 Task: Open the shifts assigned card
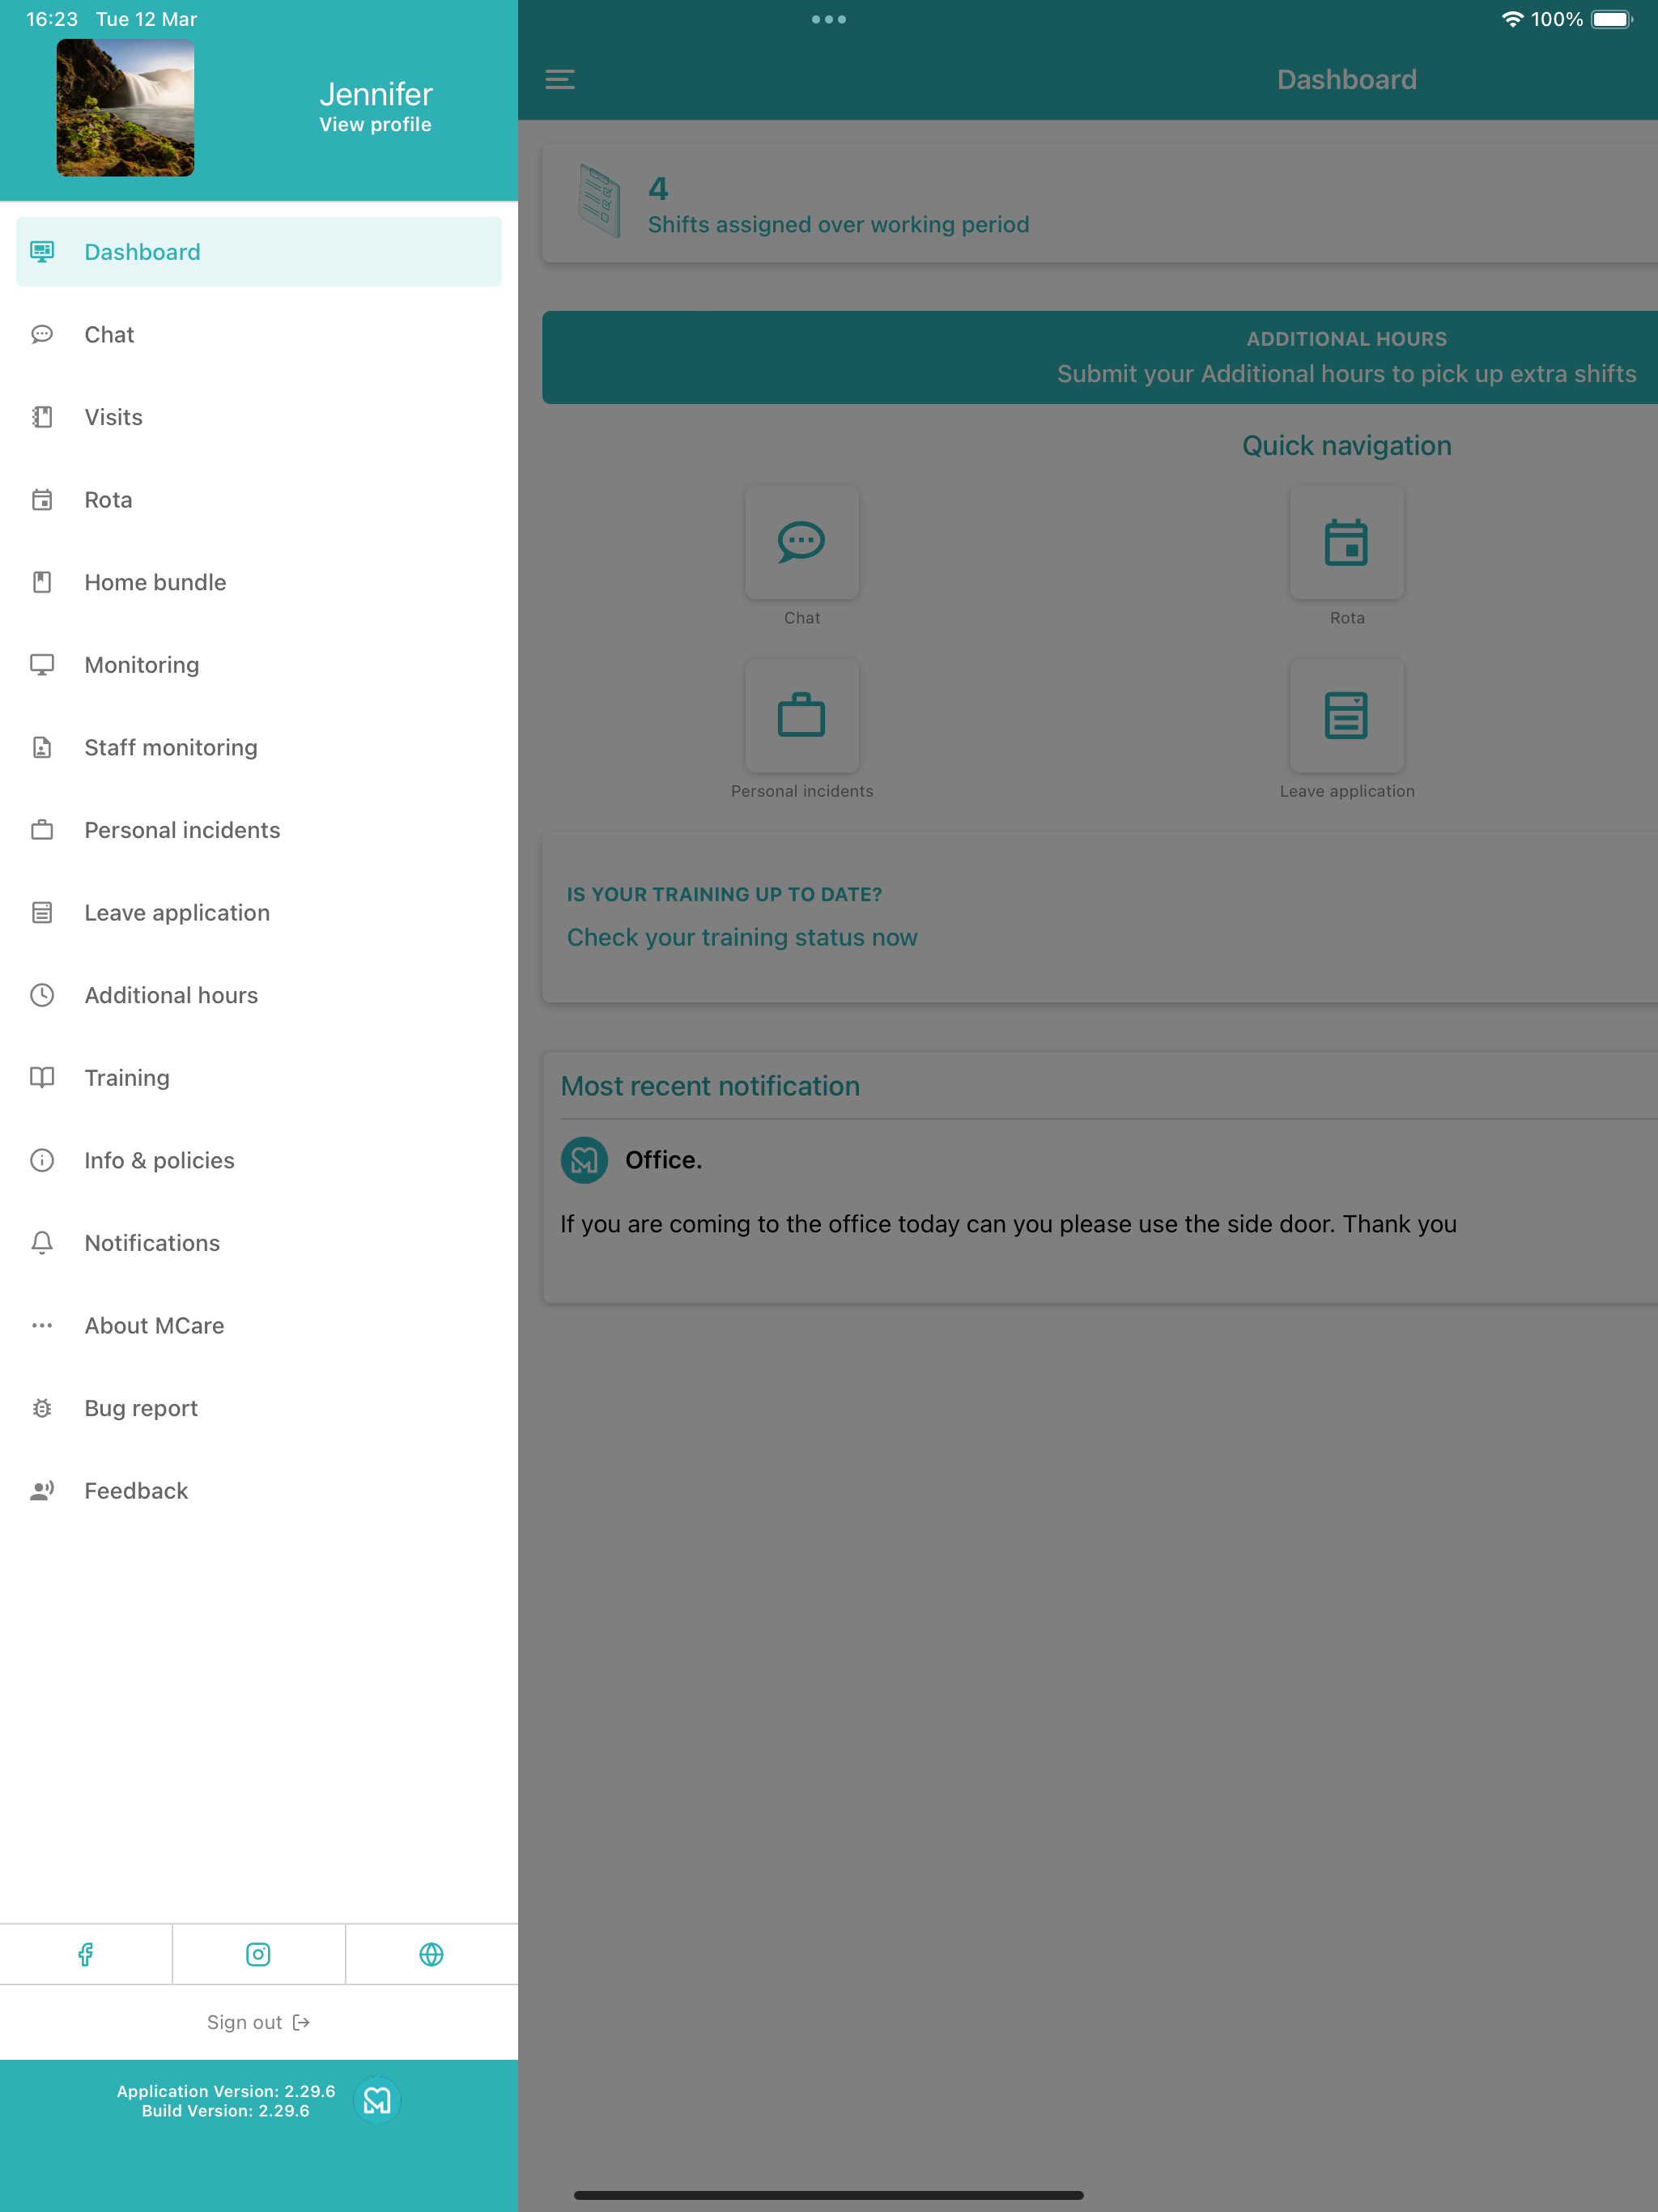[1100, 203]
